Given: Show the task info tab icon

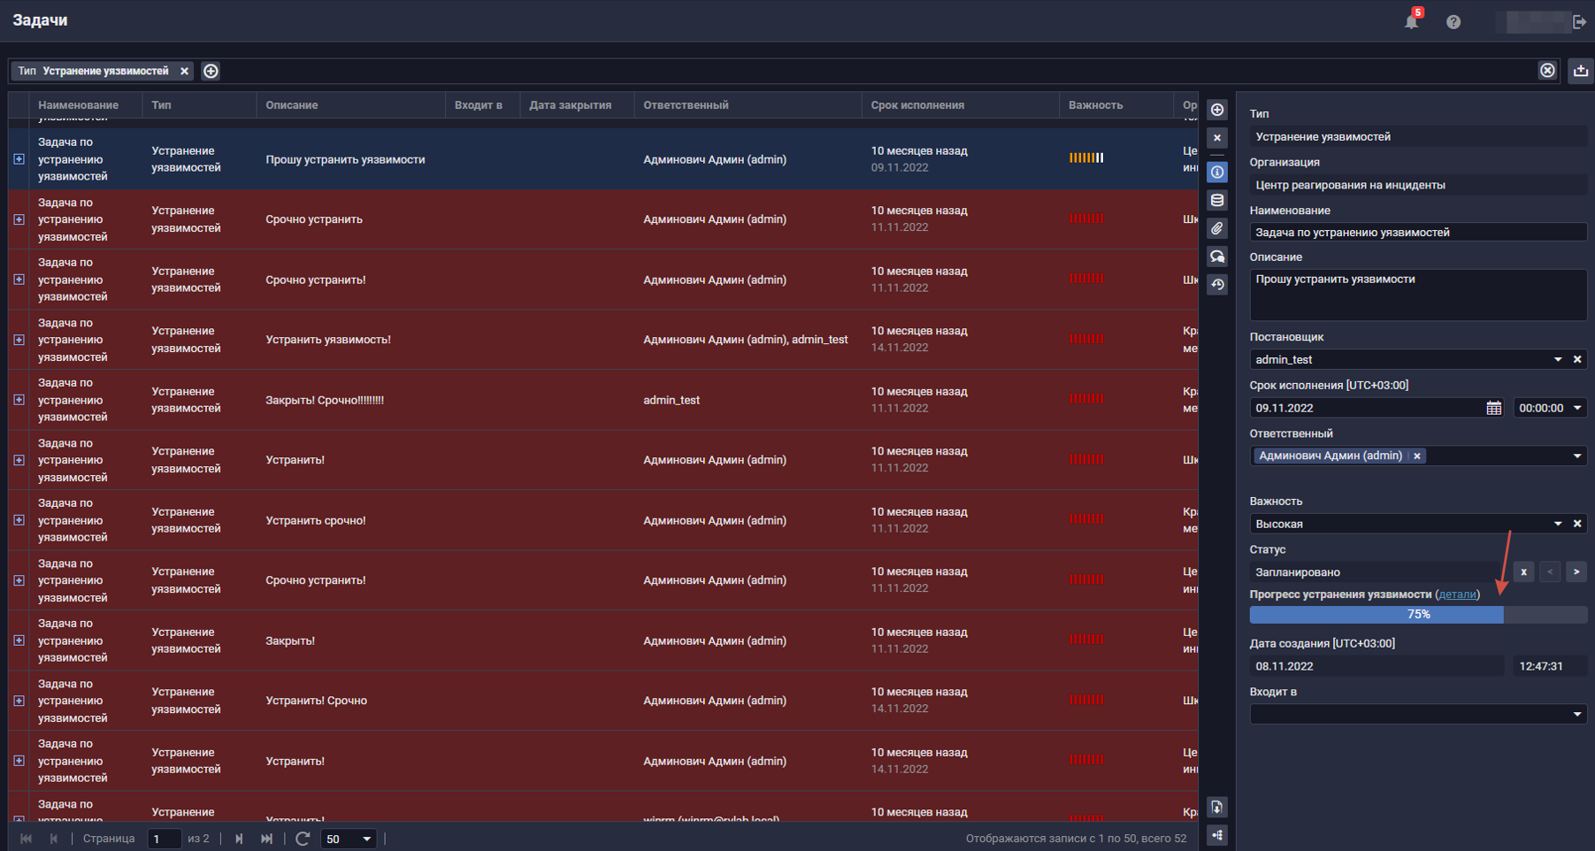Looking at the screenshot, I should click(1217, 172).
